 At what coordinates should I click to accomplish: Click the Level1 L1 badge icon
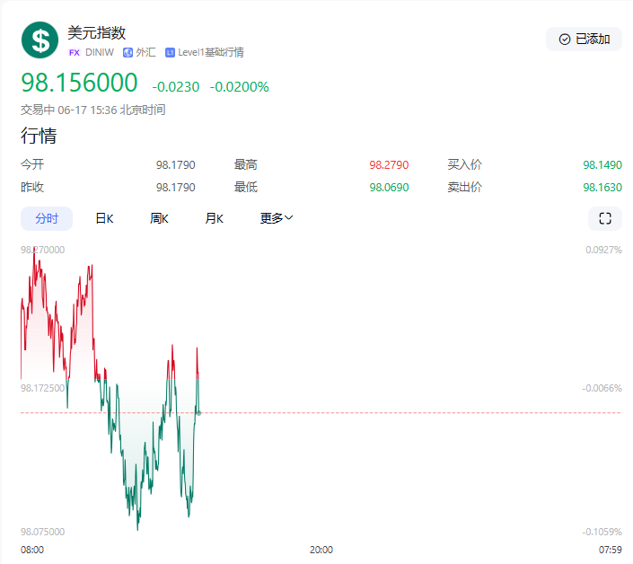click(x=170, y=53)
